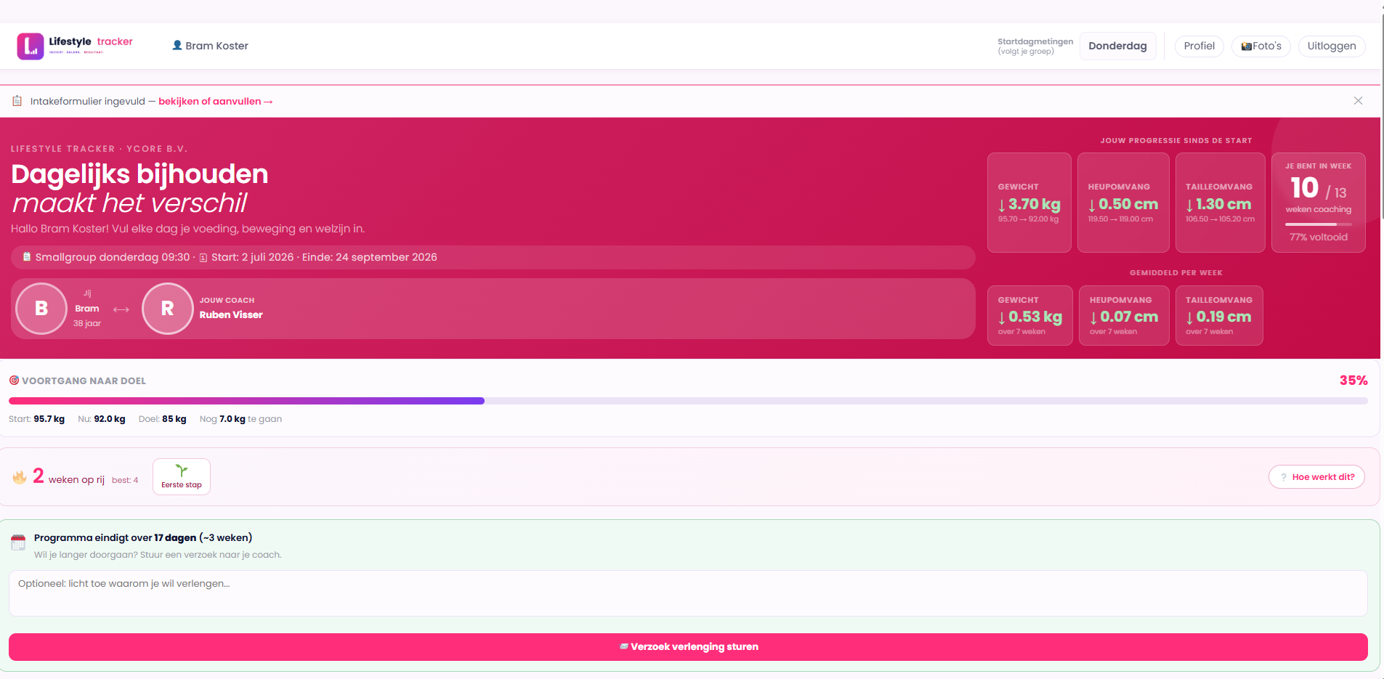Click the Bram Koster name in header

(x=216, y=46)
